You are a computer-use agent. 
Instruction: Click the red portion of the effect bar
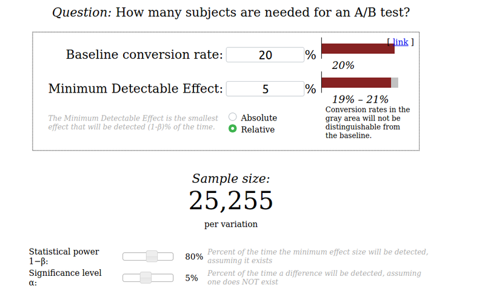[x=356, y=83]
